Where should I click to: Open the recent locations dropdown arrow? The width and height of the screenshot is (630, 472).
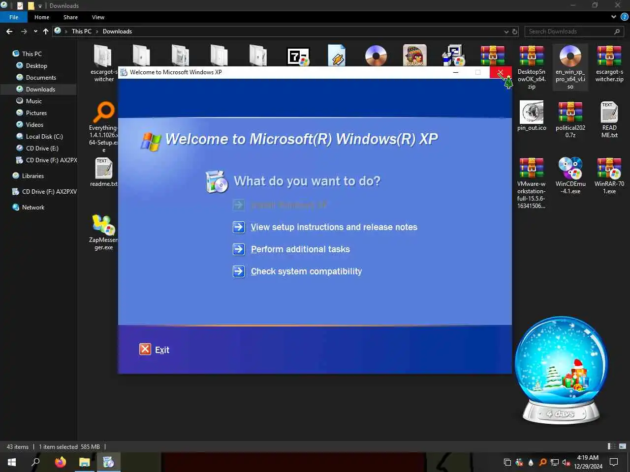[x=35, y=31]
